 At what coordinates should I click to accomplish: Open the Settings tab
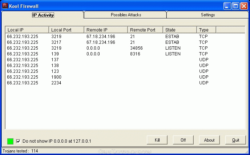tap(208, 15)
